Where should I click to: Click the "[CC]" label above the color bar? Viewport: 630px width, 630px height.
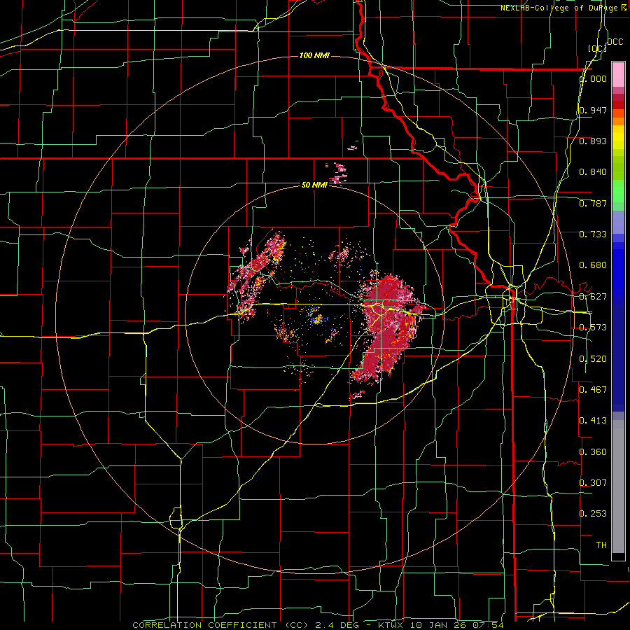[x=597, y=48]
